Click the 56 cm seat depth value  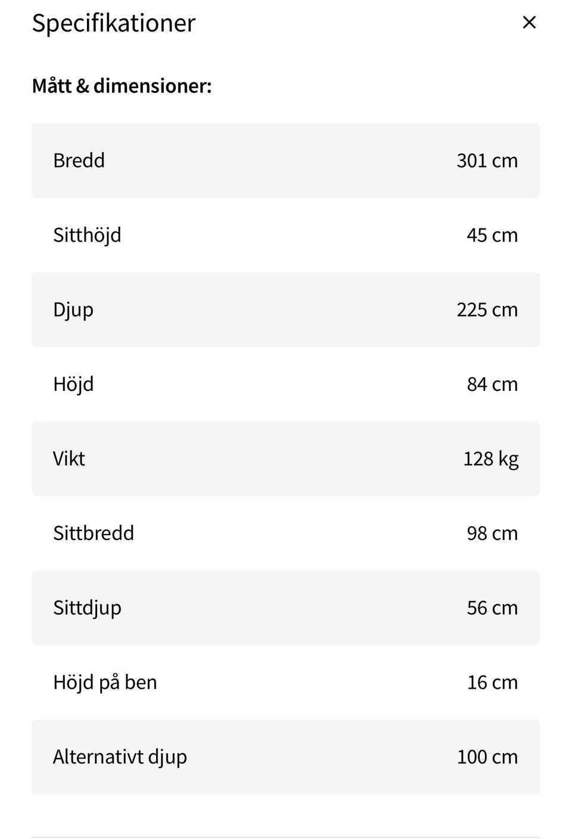(x=492, y=608)
